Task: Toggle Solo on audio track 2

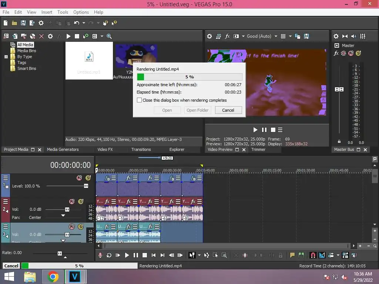Action: [81, 202]
